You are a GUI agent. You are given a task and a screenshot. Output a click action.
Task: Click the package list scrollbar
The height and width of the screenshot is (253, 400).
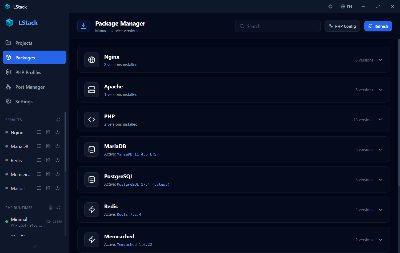click(x=399, y=112)
